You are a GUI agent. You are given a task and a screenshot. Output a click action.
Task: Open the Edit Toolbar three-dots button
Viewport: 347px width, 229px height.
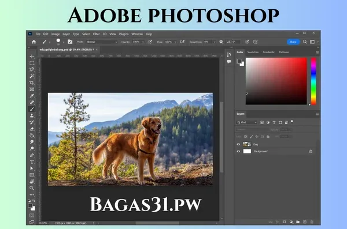pyautogui.click(x=32, y=195)
